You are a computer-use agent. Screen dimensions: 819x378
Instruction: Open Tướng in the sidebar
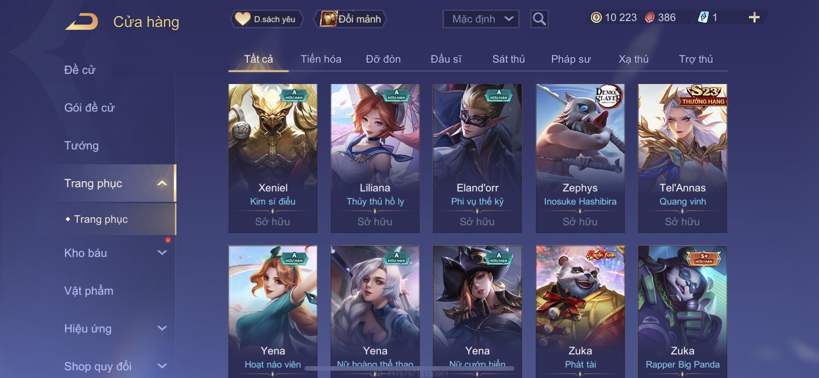point(81,146)
